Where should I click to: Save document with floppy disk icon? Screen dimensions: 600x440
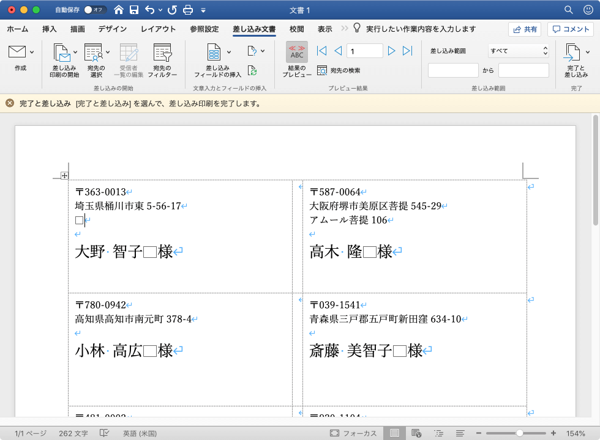[x=134, y=10]
